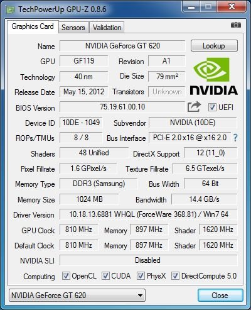Click the GPU-Z title bar app icon
The height and width of the screenshot is (310, 251).
[11, 9]
